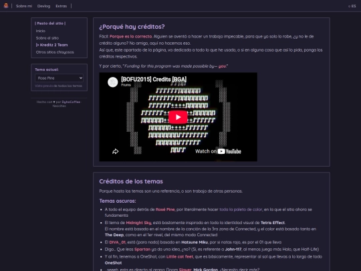Click the Slayer highlighted text
361x271 pixels.
click(x=185, y=270)
